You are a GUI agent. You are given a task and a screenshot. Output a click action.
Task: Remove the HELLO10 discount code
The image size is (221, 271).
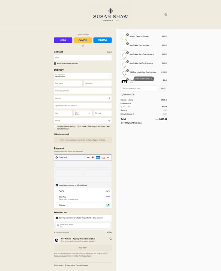133,95
